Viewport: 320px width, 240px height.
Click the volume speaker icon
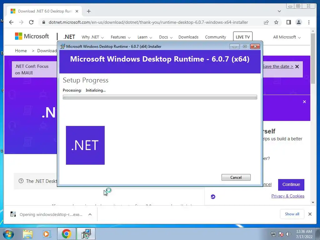coord(288,234)
